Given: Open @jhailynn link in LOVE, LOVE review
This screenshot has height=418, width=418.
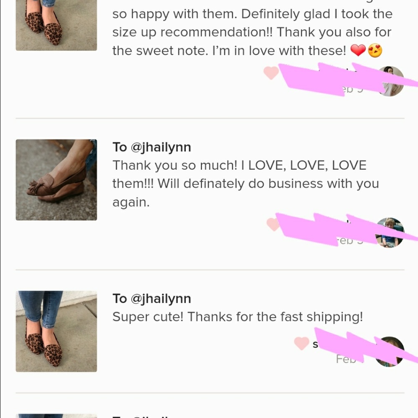Looking at the screenshot, I should [161, 147].
